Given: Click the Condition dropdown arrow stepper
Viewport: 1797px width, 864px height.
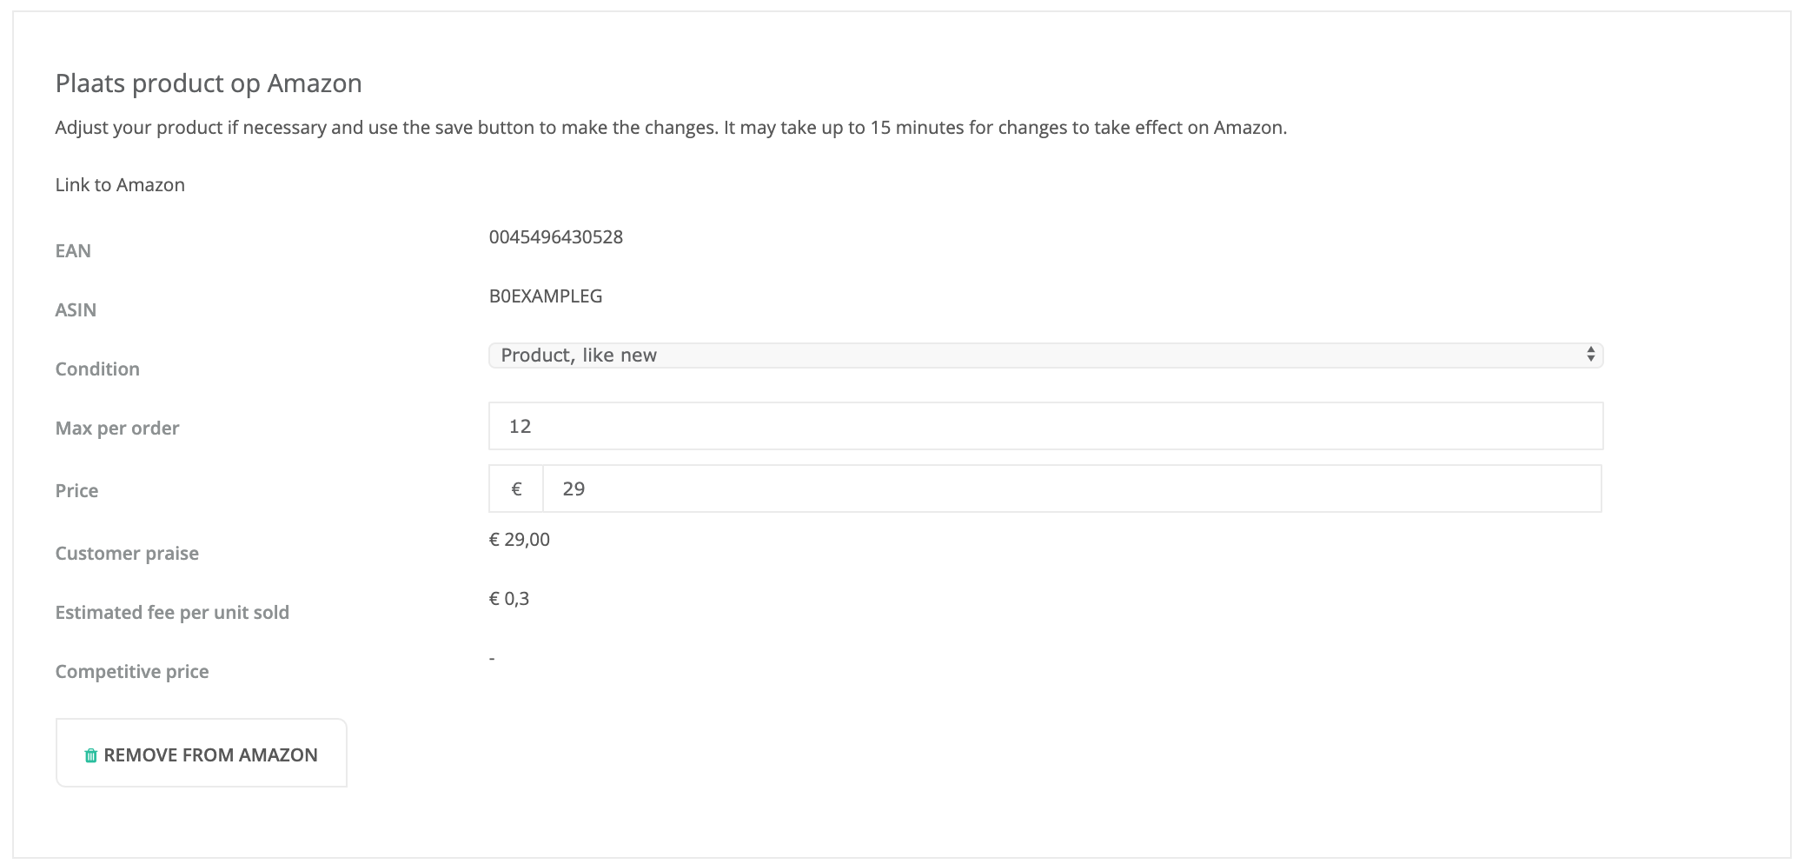Looking at the screenshot, I should click(1590, 355).
